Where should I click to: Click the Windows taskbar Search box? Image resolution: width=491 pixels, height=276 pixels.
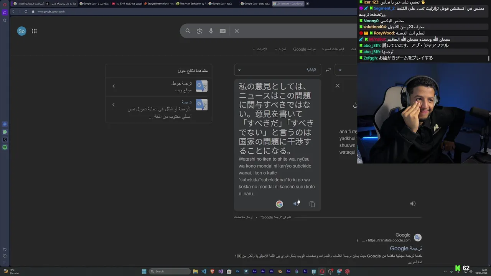169,271
